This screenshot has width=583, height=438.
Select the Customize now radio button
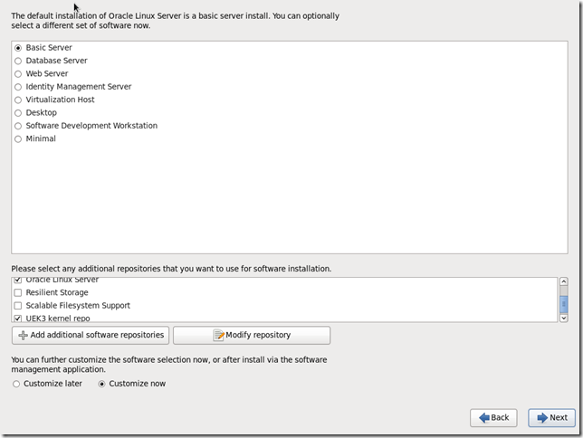tap(101, 384)
